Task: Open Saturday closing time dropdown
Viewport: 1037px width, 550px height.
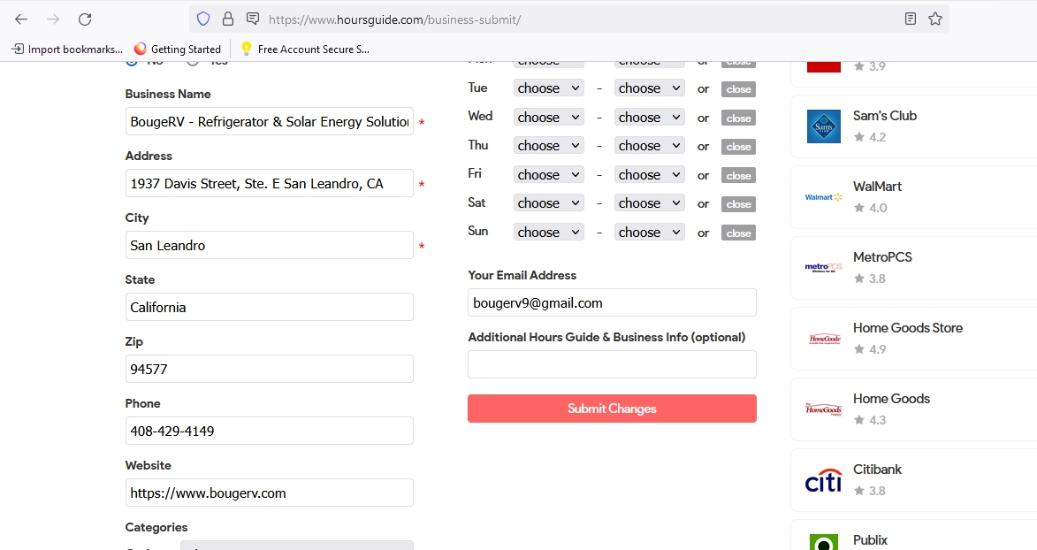Action: coord(649,203)
